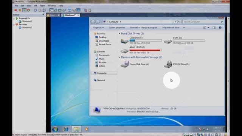Select Local Disk (C:) drive

point(141,40)
